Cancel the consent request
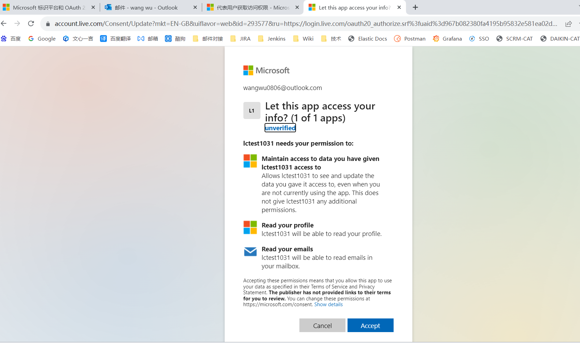Screen dimensions: 580x343 tap(322, 325)
